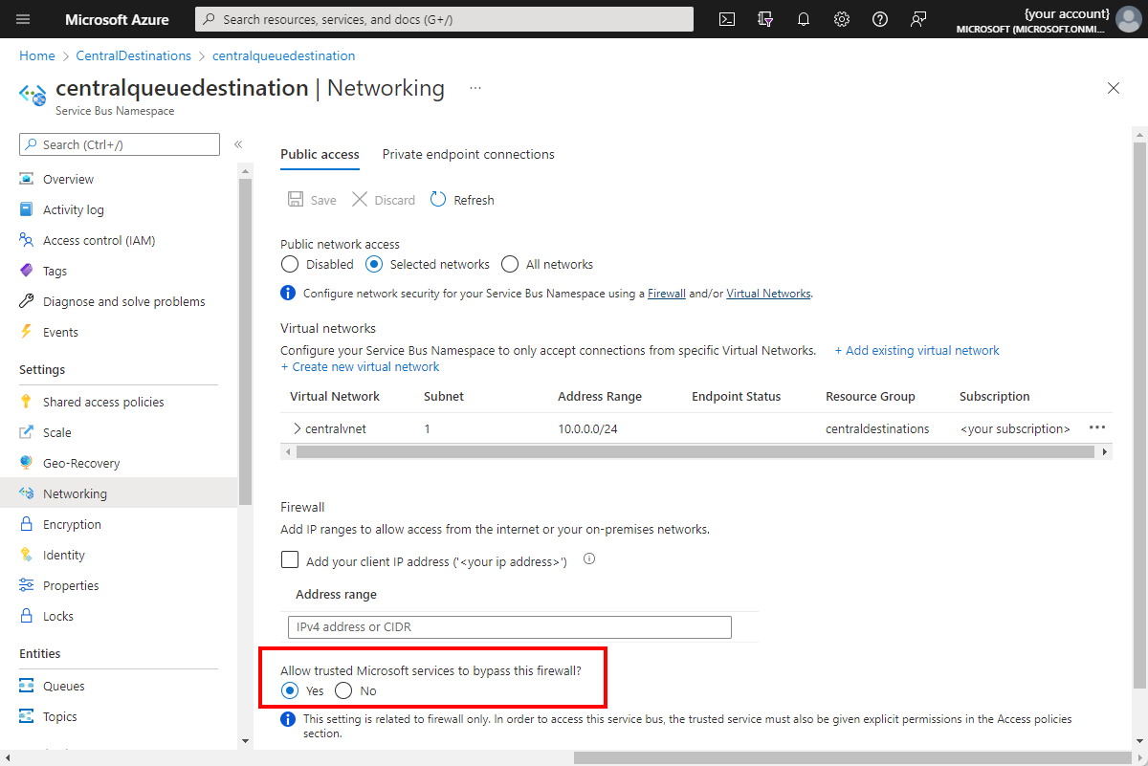Click Add existing virtual network

916,350
